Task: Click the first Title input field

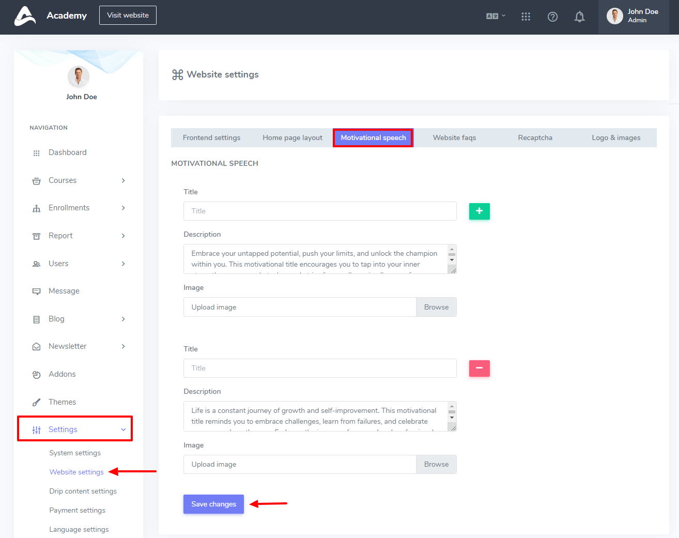Action: 320,211
